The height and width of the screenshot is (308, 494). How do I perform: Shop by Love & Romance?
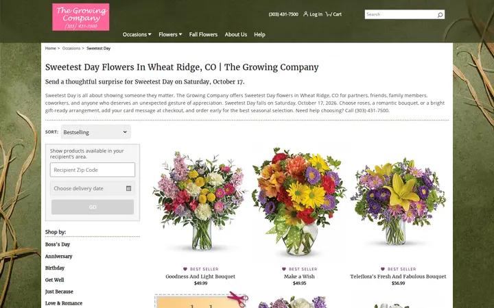64,303
